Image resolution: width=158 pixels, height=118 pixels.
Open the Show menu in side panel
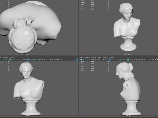pyautogui.click(x=99, y=57)
